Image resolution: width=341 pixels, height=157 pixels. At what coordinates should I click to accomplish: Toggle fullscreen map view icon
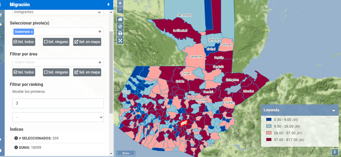point(120,41)
